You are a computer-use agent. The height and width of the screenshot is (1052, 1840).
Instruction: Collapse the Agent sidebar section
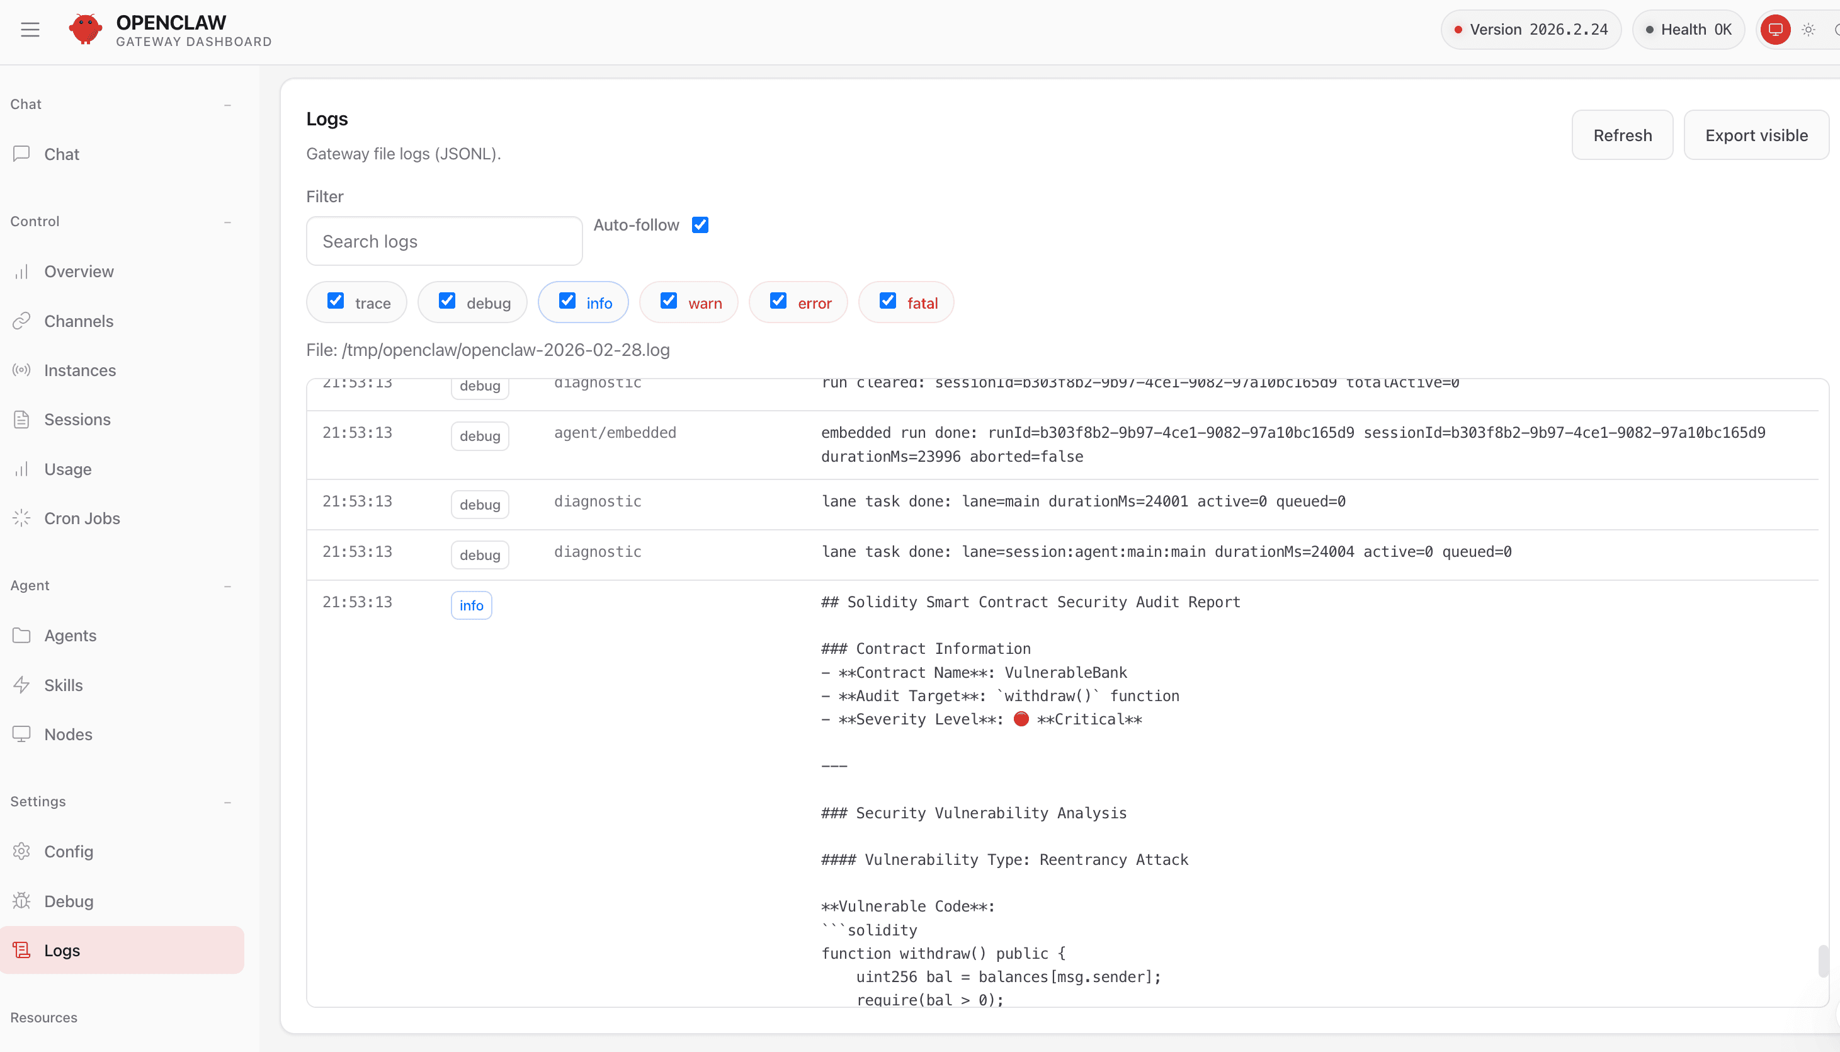tap(227, 586)
